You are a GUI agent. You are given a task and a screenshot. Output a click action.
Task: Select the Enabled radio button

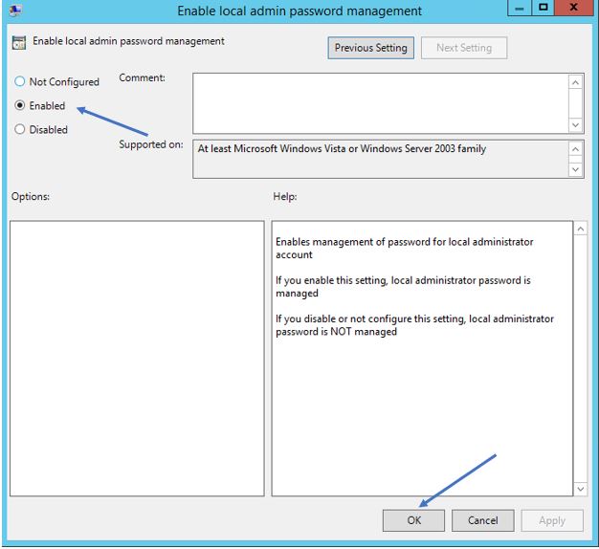19,105
